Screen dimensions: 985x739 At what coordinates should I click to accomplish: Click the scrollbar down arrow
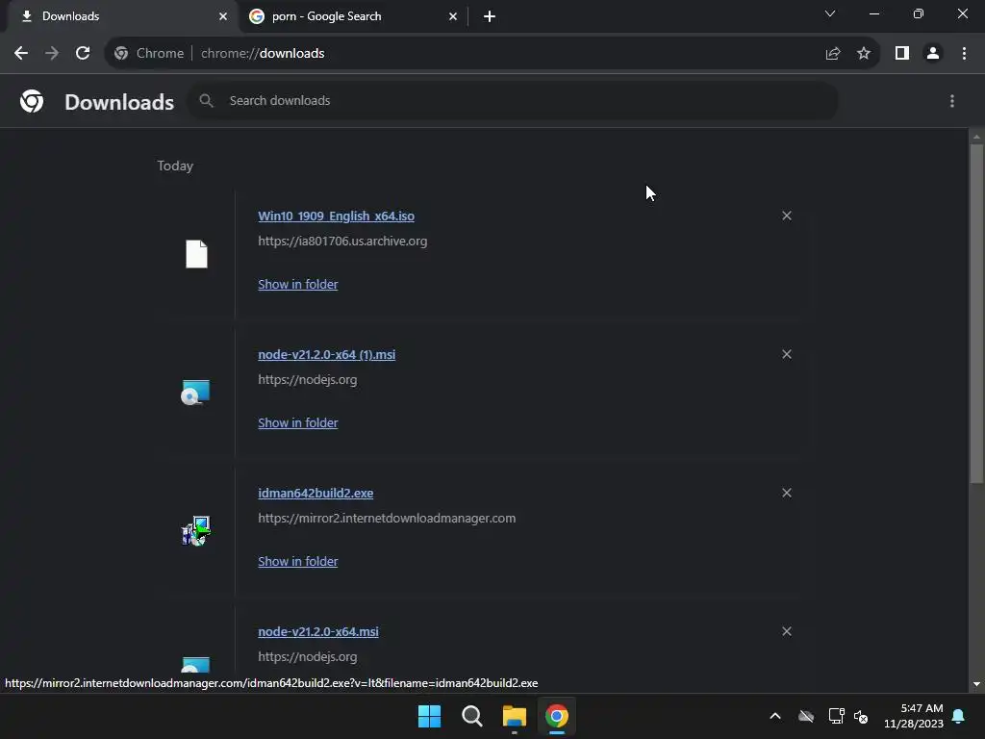[x=976, y=684]
